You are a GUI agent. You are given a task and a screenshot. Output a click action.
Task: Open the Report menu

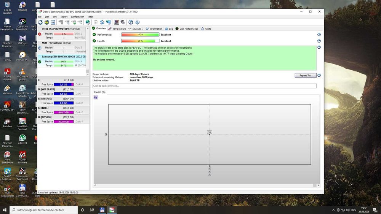tap(64, 17)
